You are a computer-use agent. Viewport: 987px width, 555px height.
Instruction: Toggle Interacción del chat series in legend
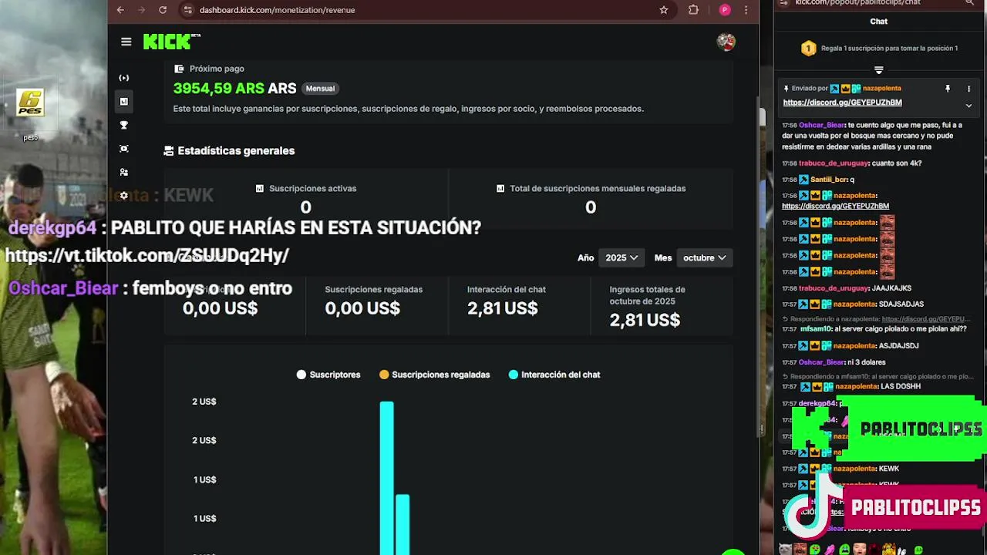pyautogui.click(x=554, y=375)
